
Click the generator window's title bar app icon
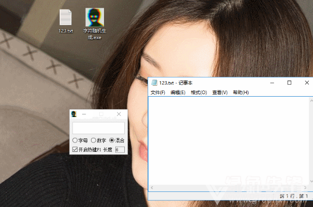(x=74, y=114)
